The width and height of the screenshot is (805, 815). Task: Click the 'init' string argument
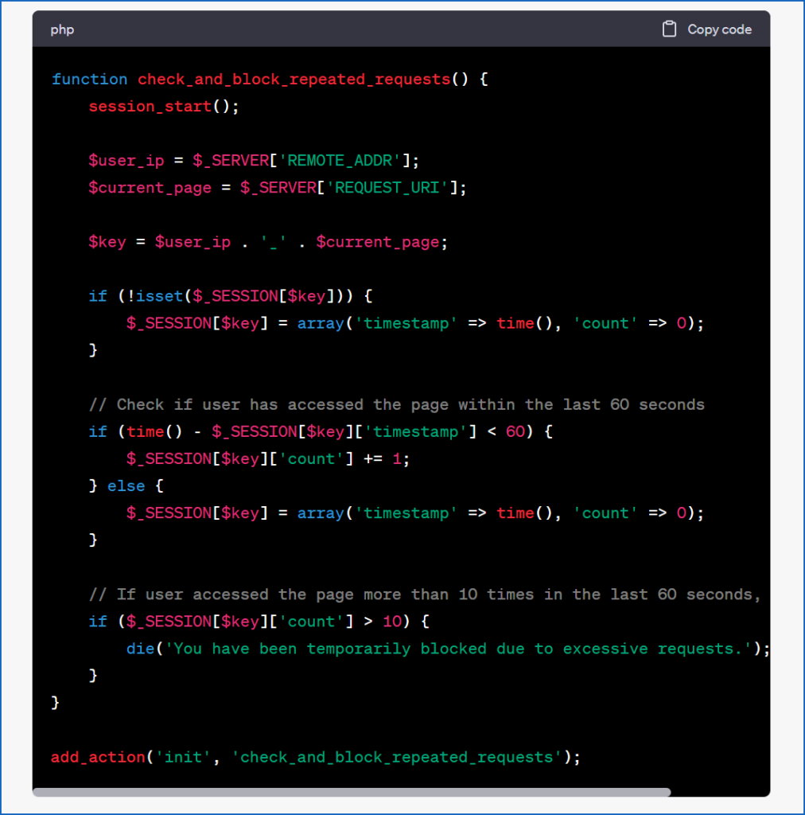tap(183, 757)
